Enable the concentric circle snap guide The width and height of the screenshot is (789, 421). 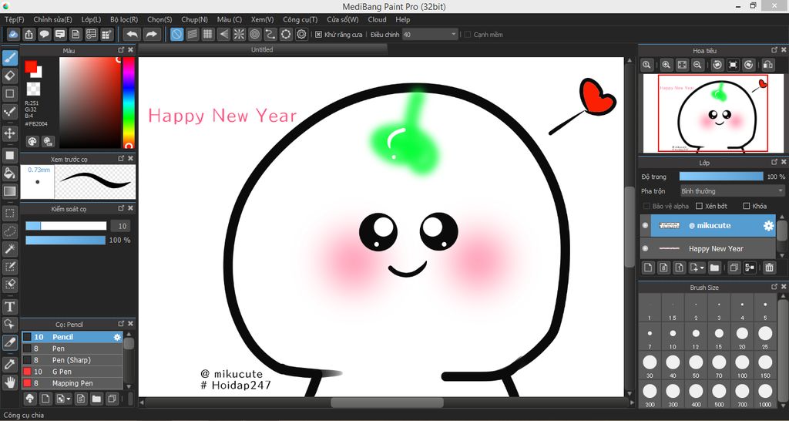pyautogui.click(x=254, y=34)
